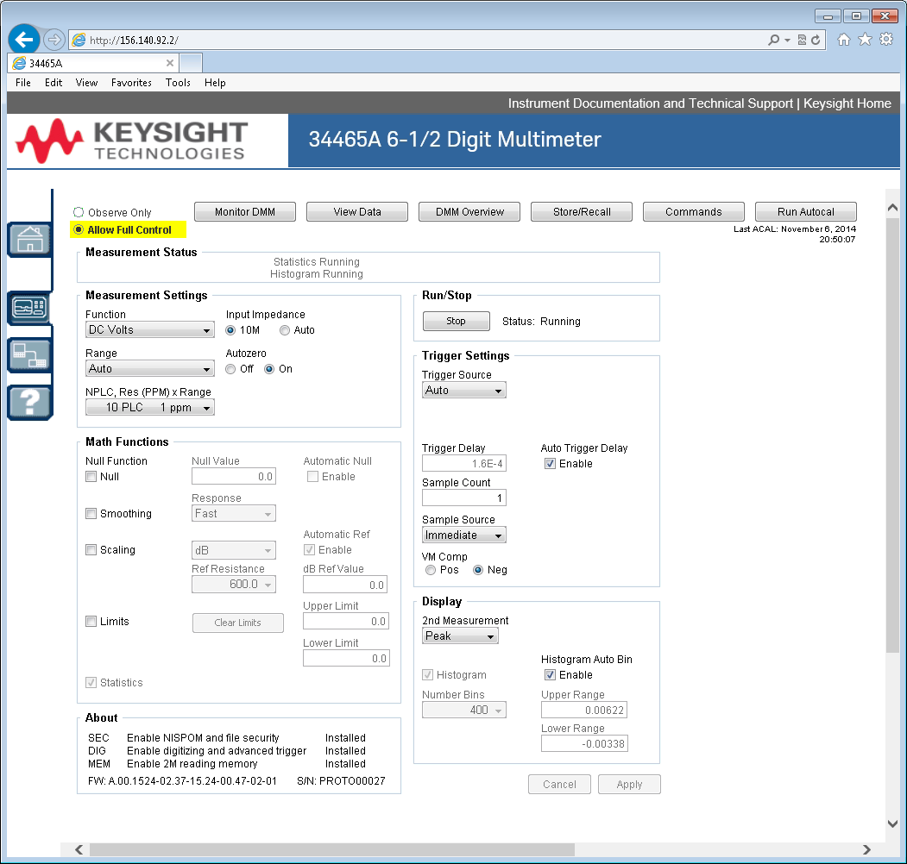The width and height of the screenshot is (907, 864).
Task: Click the Sample Count input field
Action: click(x=464, y=498)
